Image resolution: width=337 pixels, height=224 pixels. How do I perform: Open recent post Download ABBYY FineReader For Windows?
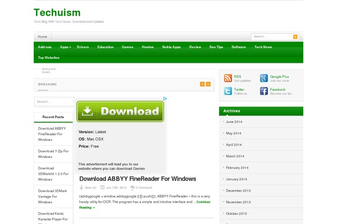[52, 134]
